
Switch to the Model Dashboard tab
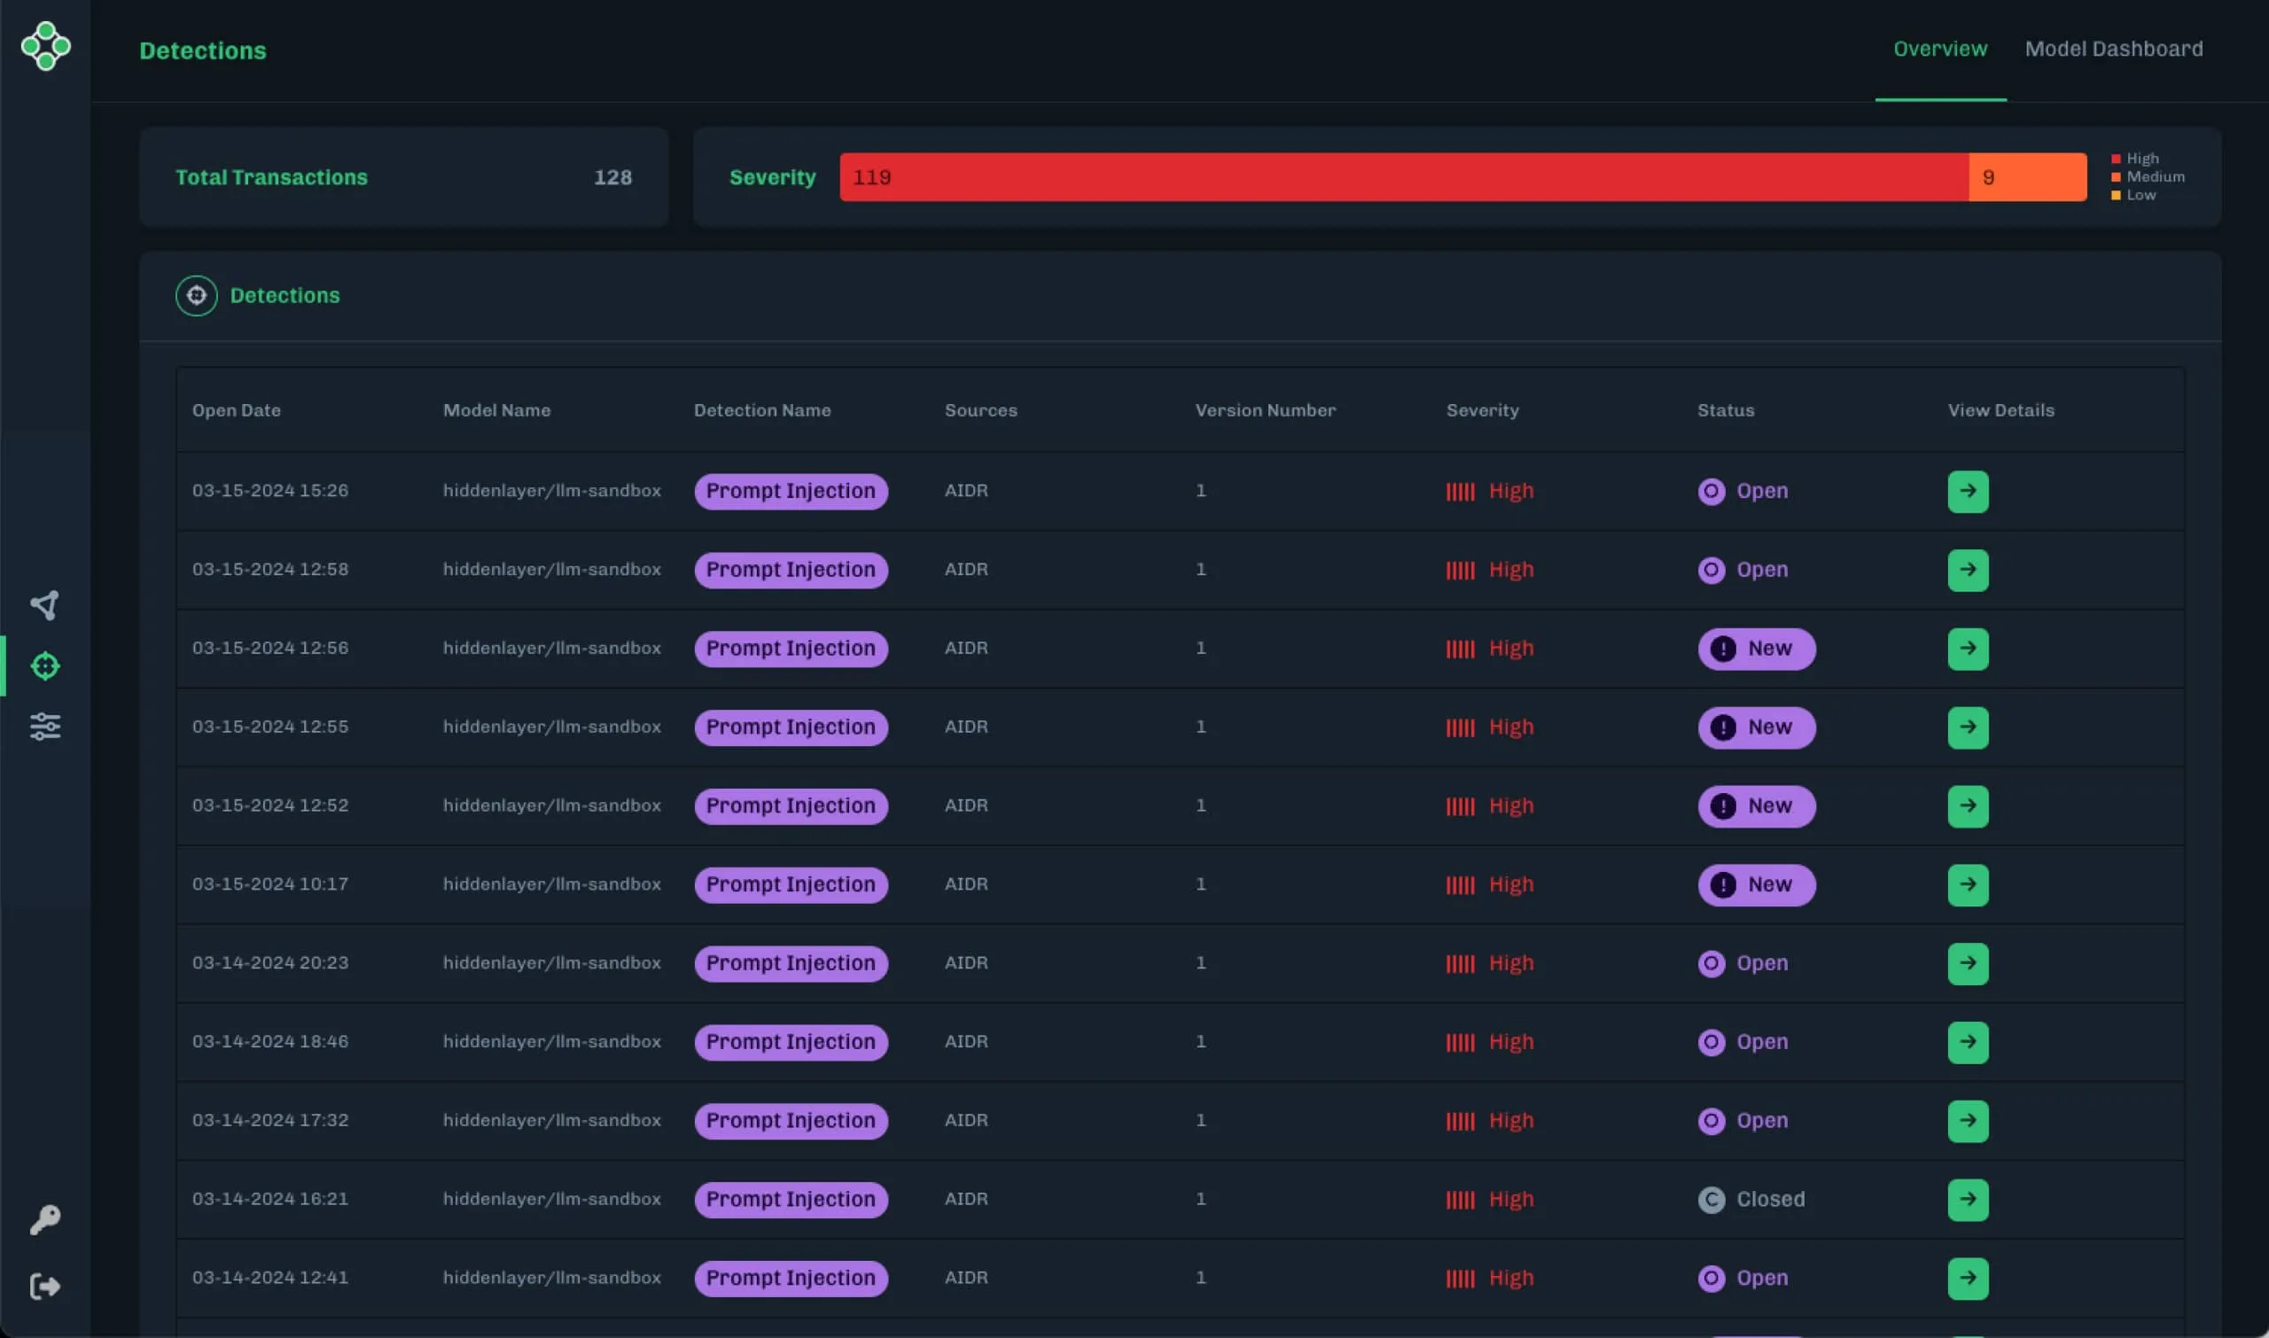coord(2113,49)
